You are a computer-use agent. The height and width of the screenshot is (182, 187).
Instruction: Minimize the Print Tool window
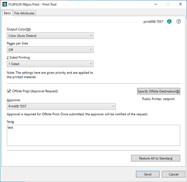click(155, 4)
